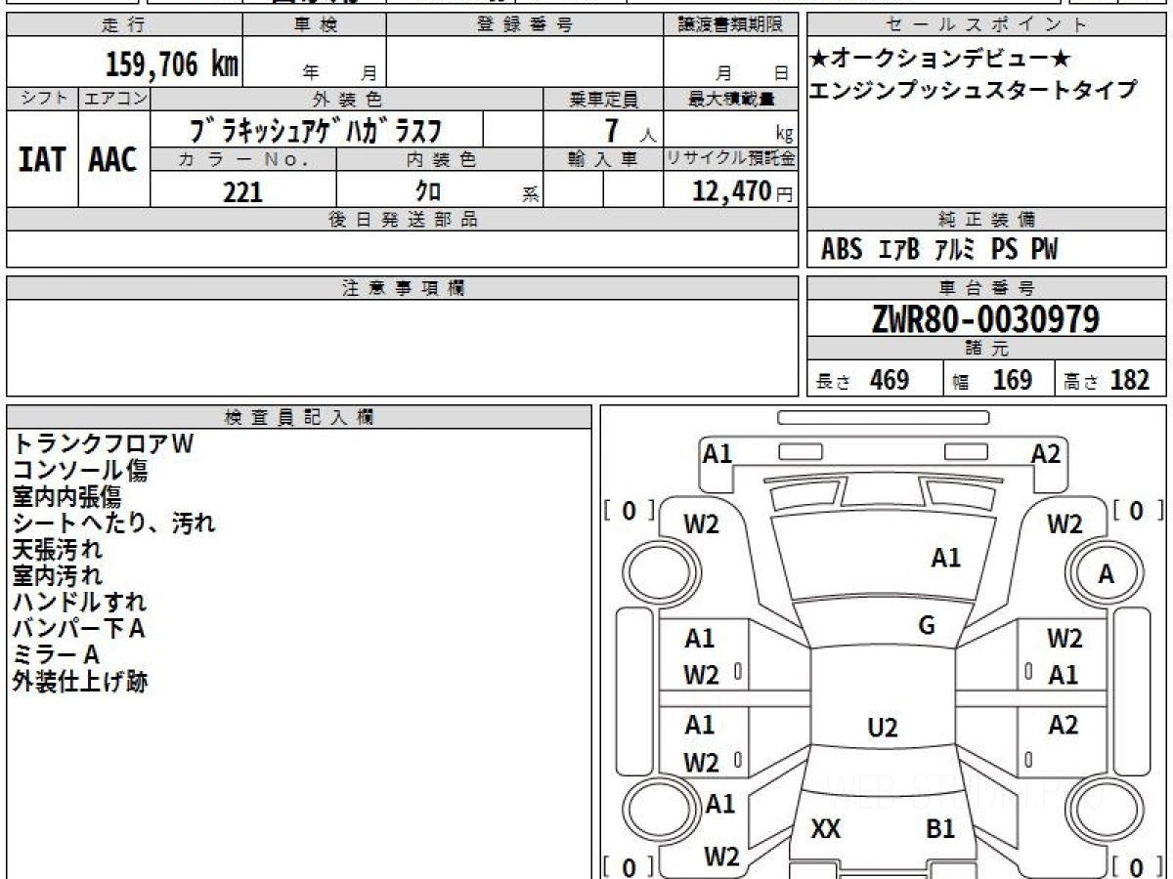Click the B1 mark on the diagram
This screenshot has height=879, width=1173.
[940, 830]
